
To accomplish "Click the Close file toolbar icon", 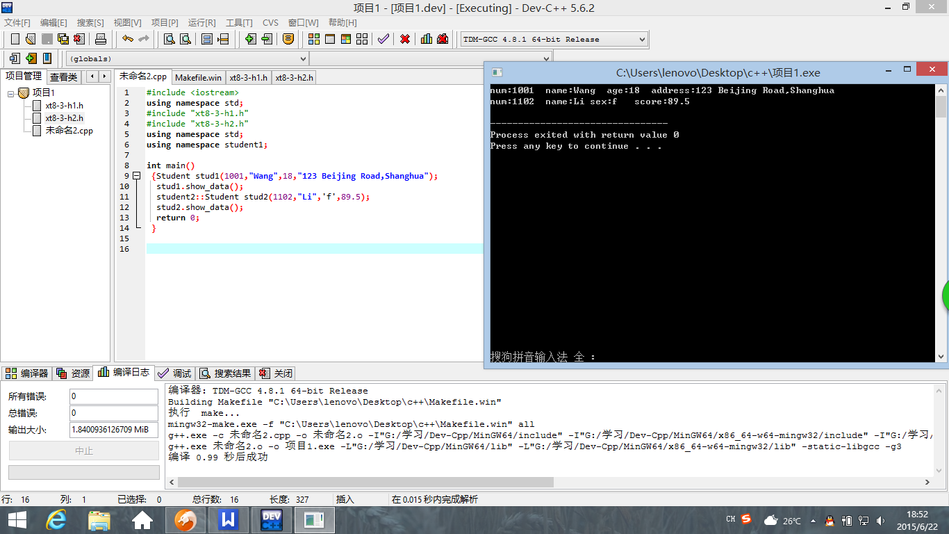I will [79, 39].
